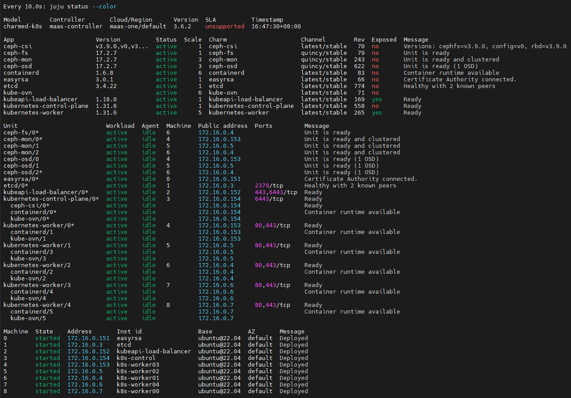Click ports '443,6443/tcp' of kubeapi-load-balancer/0
Screen dimensions: 571x398
point(276,192)
